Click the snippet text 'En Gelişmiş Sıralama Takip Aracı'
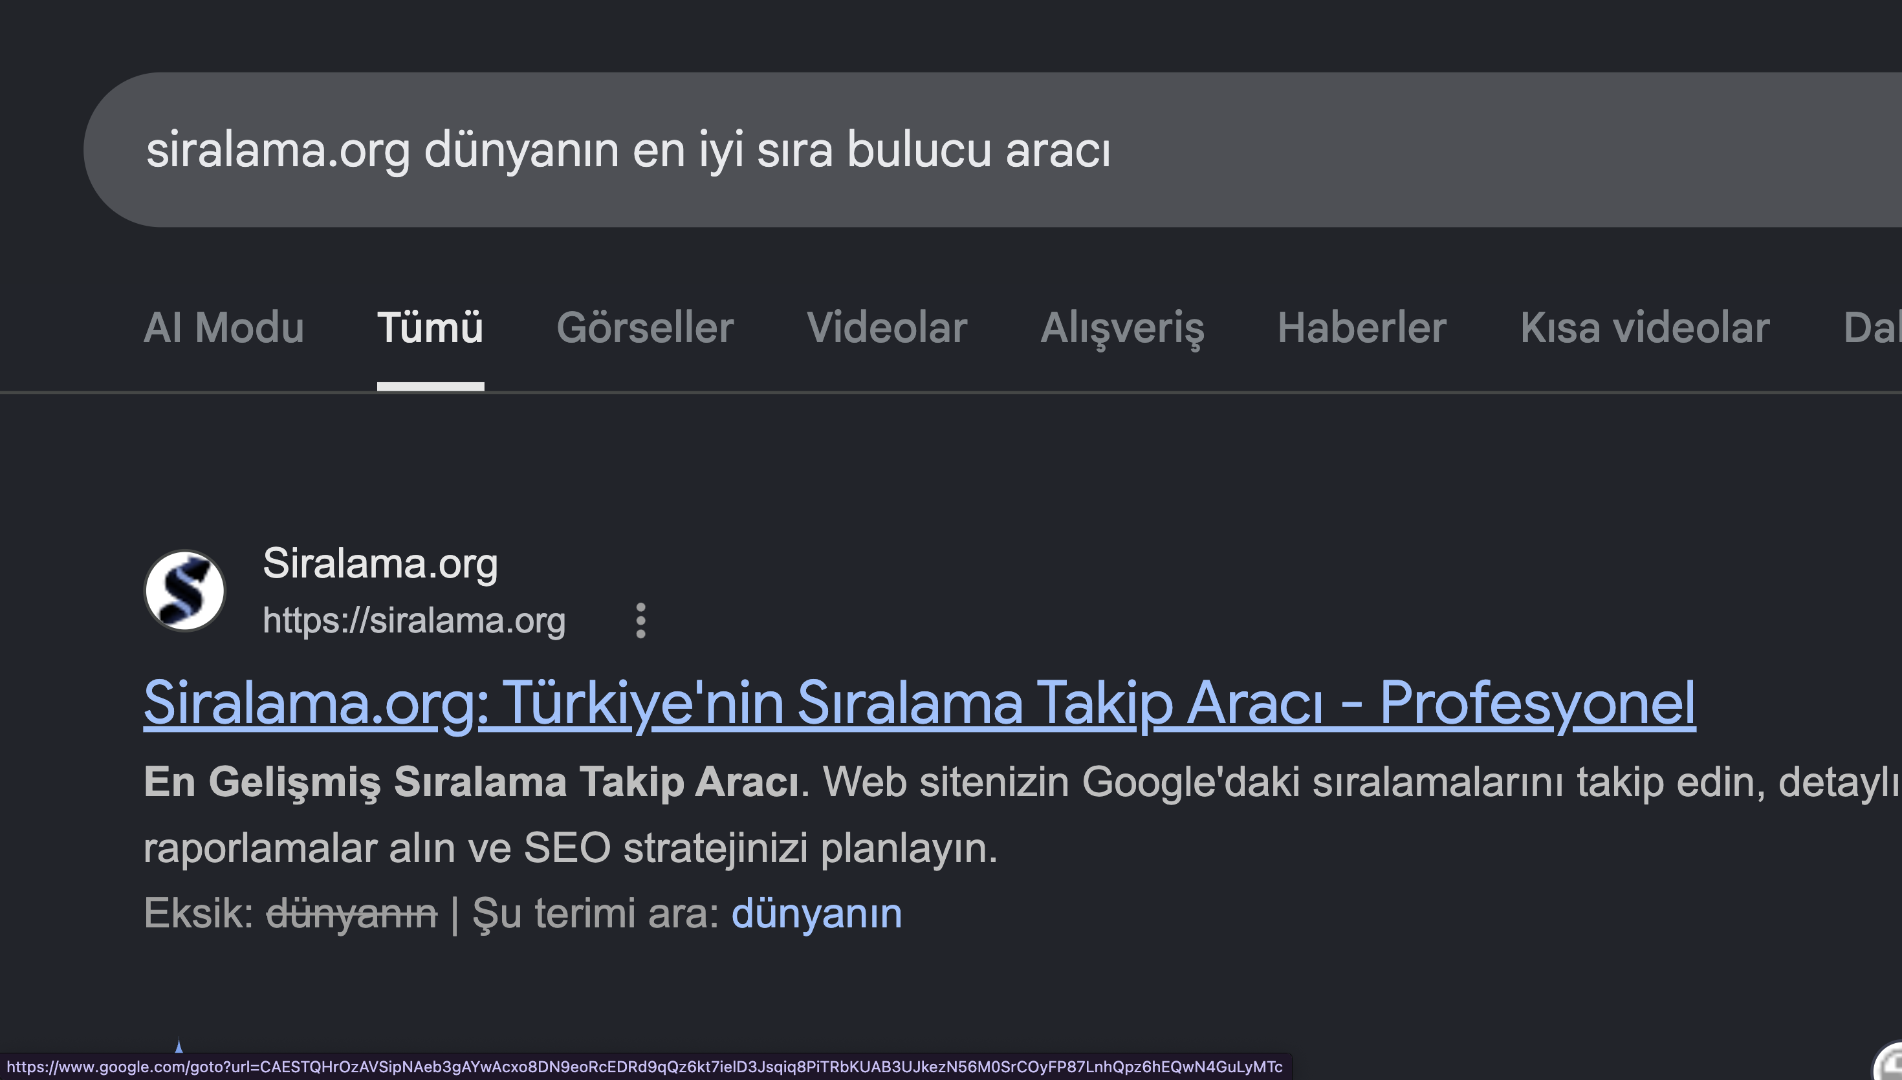The height and width of the screenshot is (1080, 1902). [x=472, y=782]
